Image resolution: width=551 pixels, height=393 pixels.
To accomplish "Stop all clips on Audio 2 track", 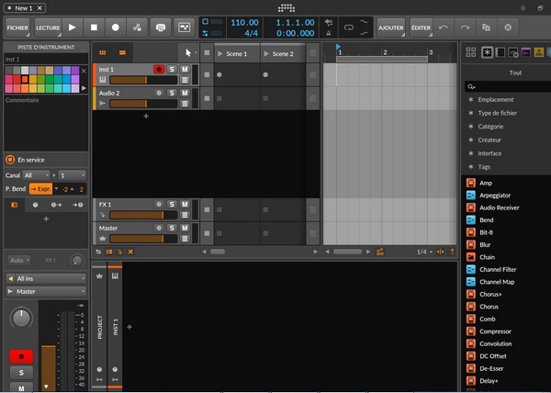I will point(207,98).
